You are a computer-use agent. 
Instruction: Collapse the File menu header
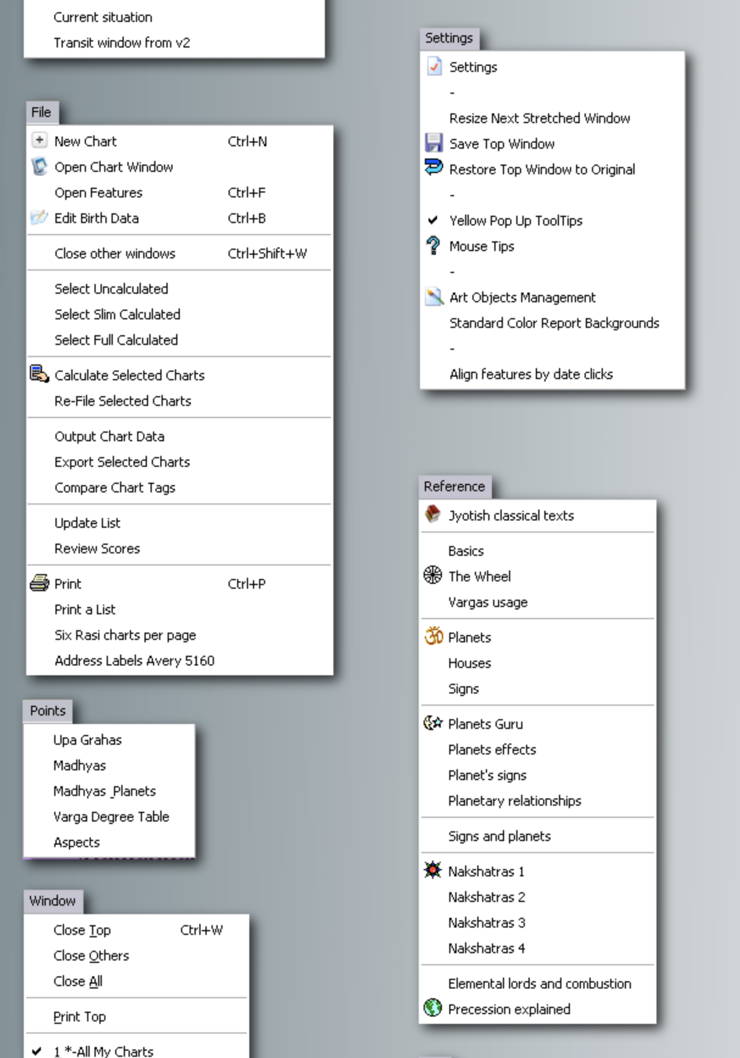(41, 112)
